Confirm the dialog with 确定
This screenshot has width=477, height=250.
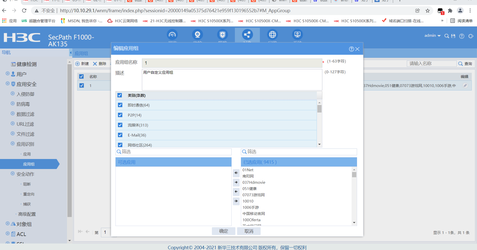click(224, 231)
